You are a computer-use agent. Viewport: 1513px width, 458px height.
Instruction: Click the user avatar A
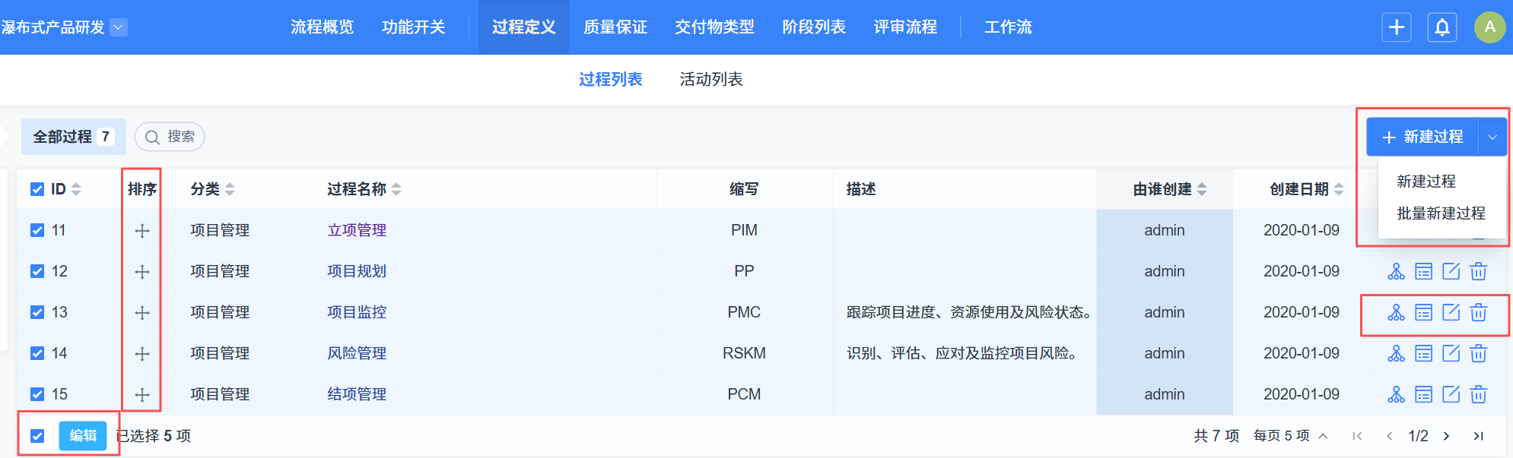pos(1489,27)
